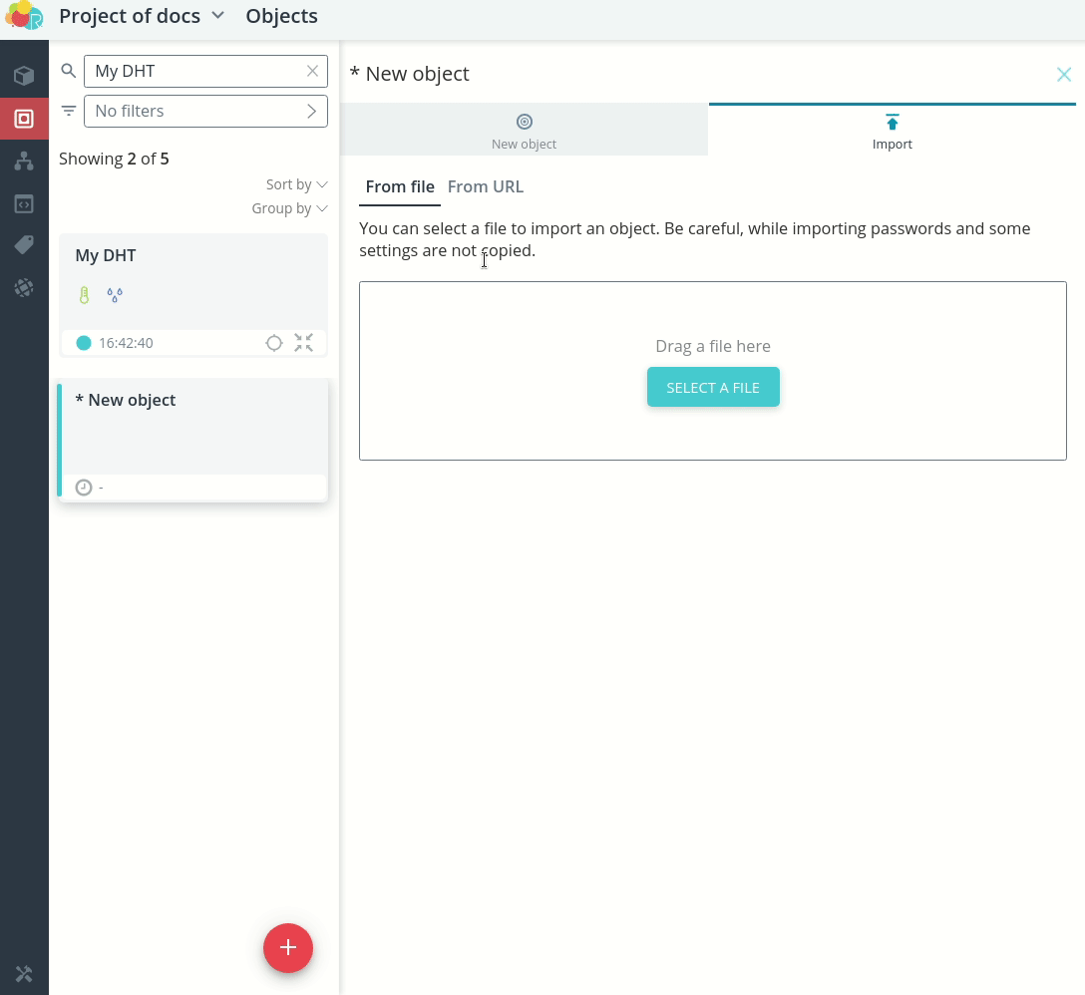Click the teal status dot on My DHT
The height and width of the screenshot is (995, 1085).
pyautogui.click(x=84, y=343)
